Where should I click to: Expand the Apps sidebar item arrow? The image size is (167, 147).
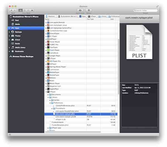(9, 28)
